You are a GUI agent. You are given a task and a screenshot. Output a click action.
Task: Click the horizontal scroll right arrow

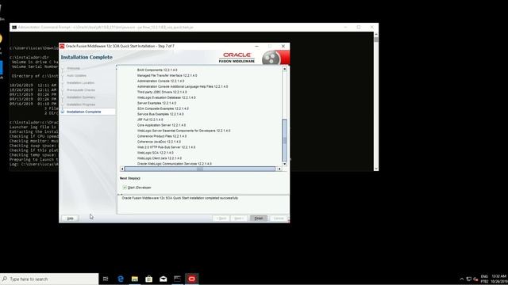(279, 169)
